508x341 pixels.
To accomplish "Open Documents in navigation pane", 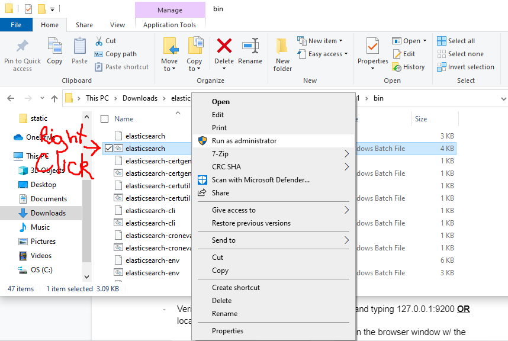I will tap(49, 199).
